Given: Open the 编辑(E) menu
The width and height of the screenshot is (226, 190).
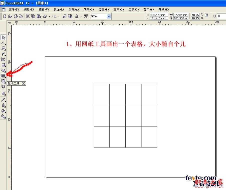Looking at the screenshot, I should [x=29, y=9].
